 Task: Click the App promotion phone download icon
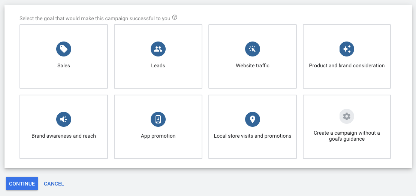(158, 119)
